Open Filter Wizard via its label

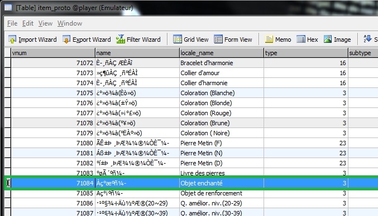(x=143, y=40)
